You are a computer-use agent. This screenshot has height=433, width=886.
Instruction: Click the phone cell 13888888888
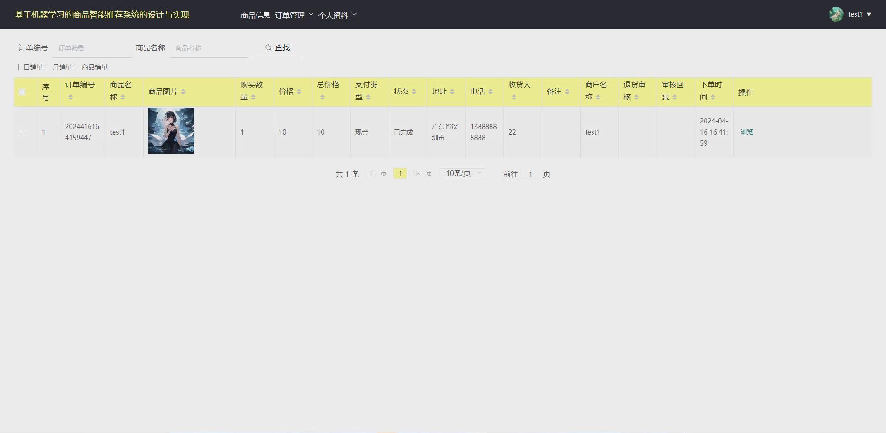tap(484, 132)
